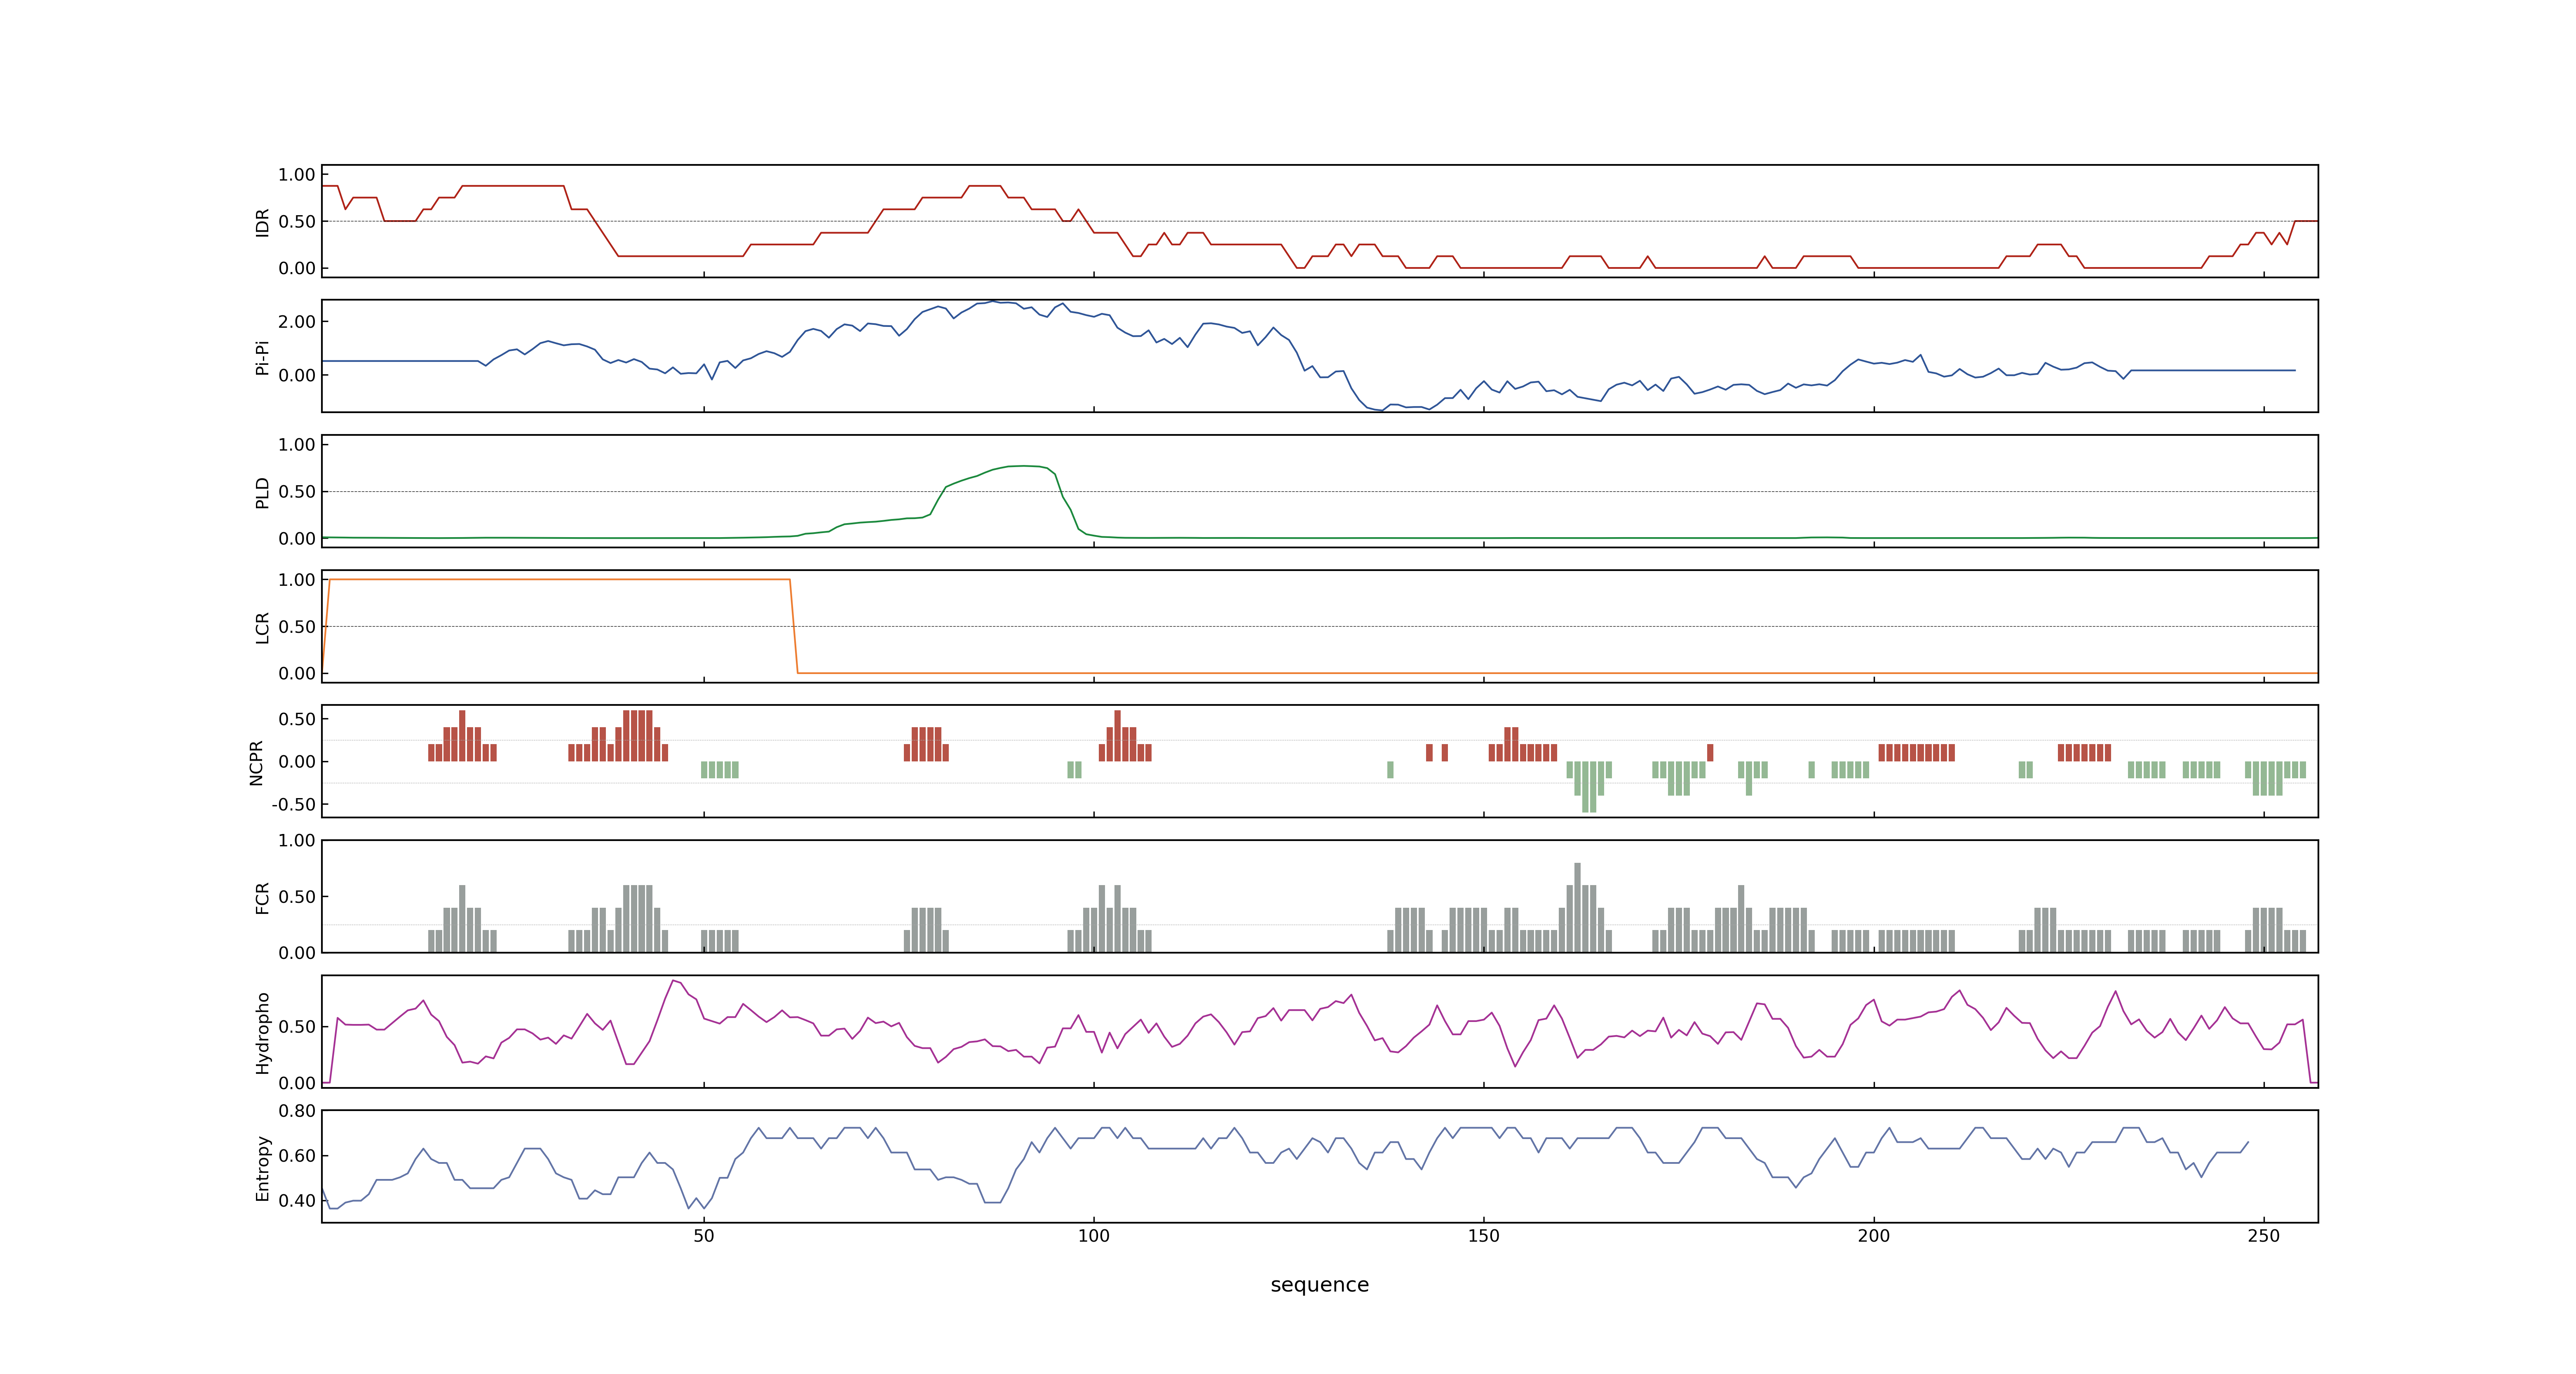The height and width of the screenshot is (1374, 2576).
Task: Click the -0.50 tick of NCPR panel
Action: (x=293, y=804)
